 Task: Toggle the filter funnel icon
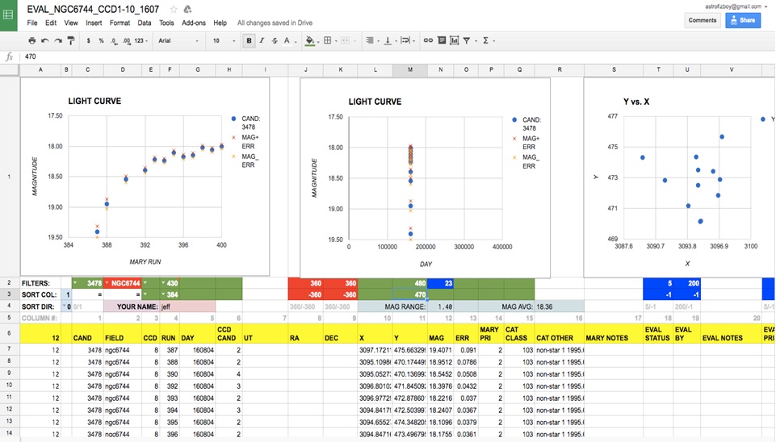[467, 40]
